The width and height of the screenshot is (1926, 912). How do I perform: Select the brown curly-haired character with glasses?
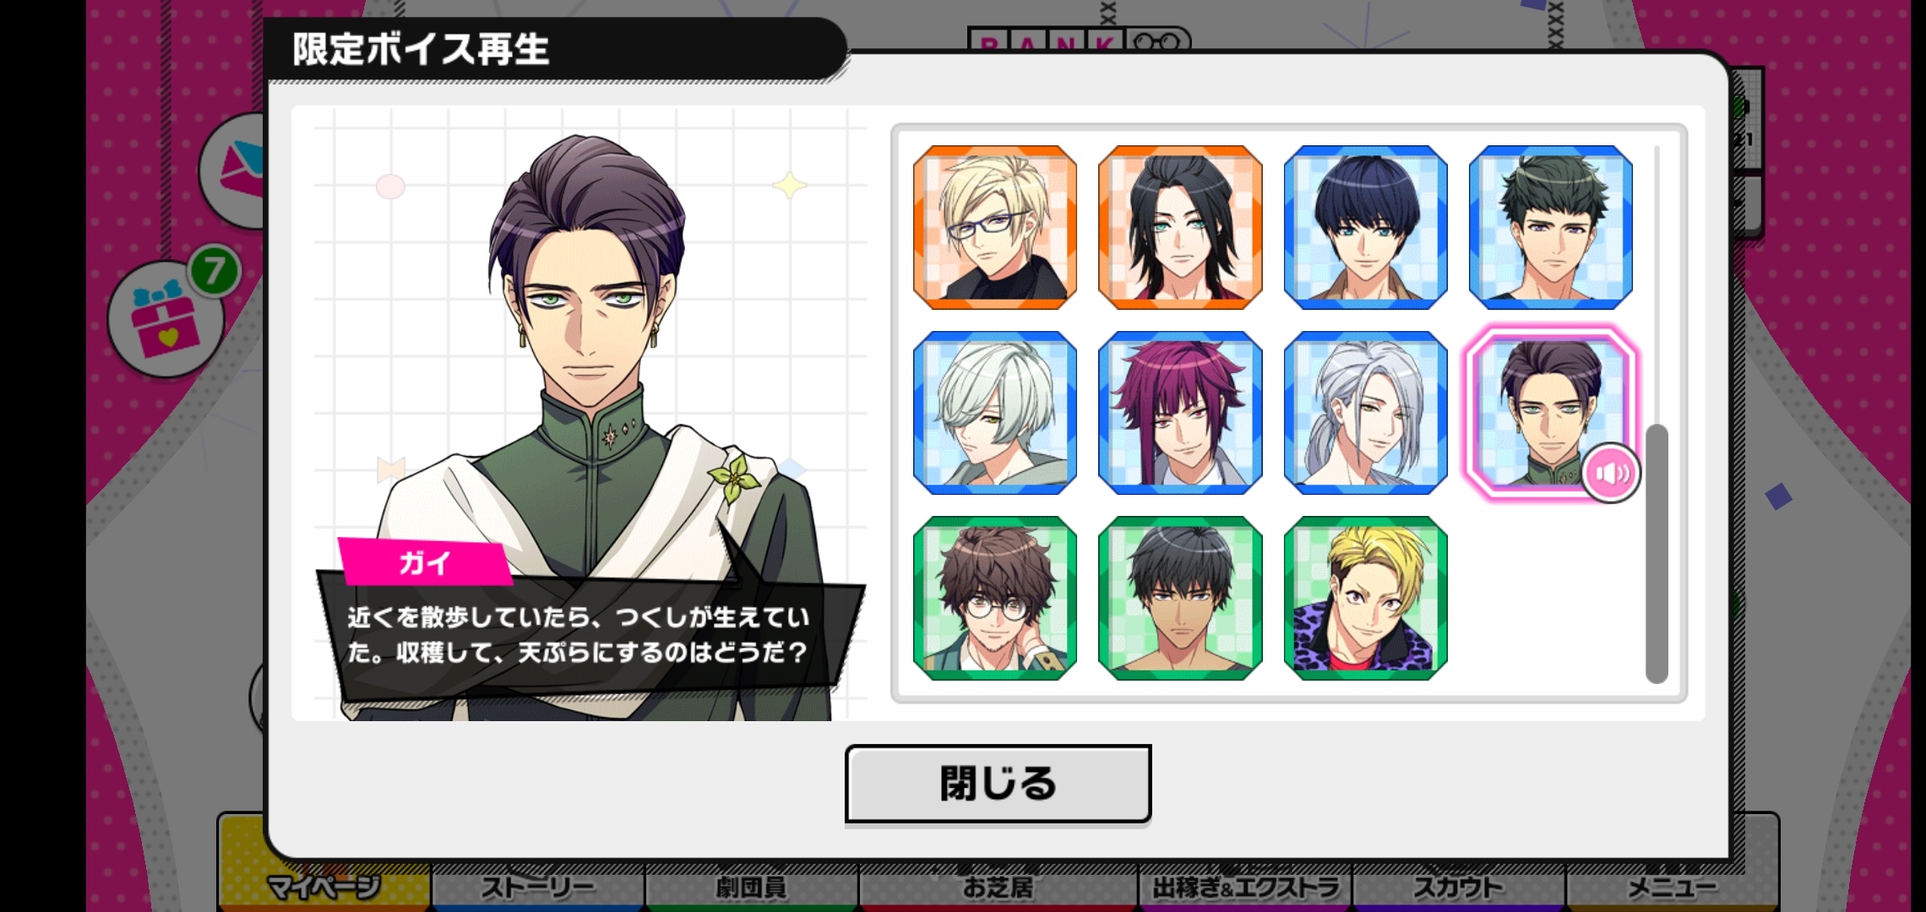point(995,598)
